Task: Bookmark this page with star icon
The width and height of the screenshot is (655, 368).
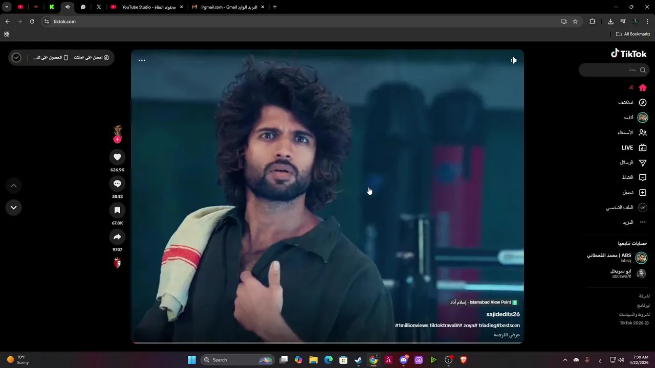Action: click(575, 21)
